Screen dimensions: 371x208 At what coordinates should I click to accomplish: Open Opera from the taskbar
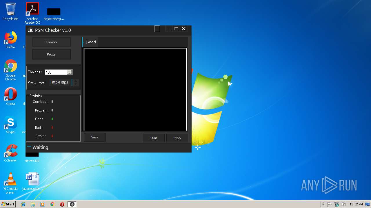coord(62,204)
